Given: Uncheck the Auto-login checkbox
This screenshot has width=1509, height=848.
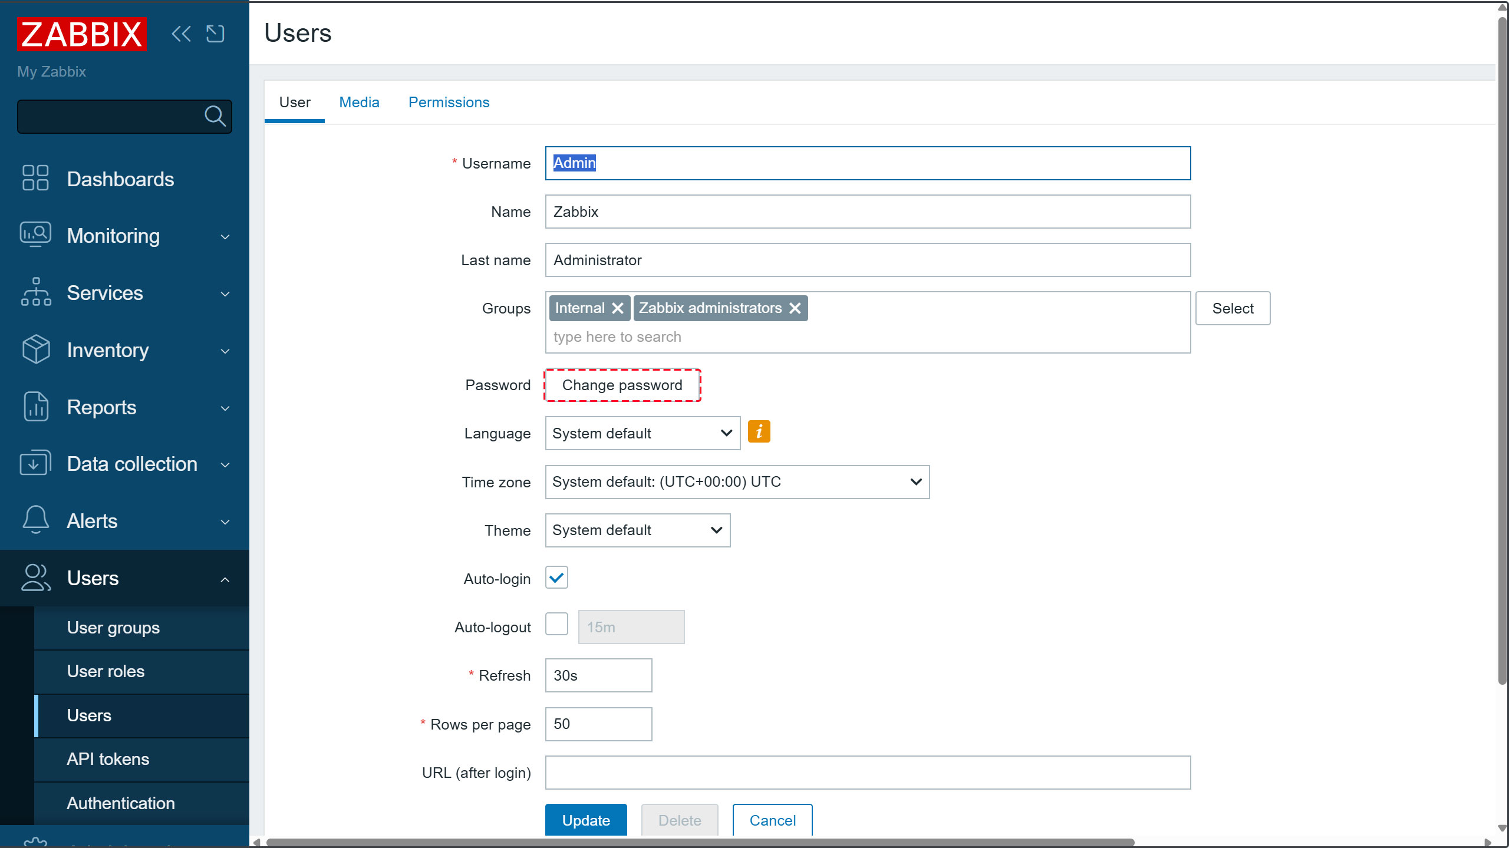Looking at the screenshot, I should click(x=556, y=578).
